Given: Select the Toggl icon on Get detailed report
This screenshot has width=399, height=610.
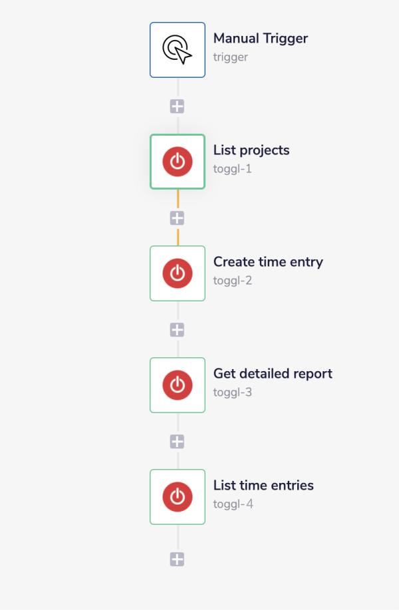Looking at the screenshot, I should coord(178,385).
